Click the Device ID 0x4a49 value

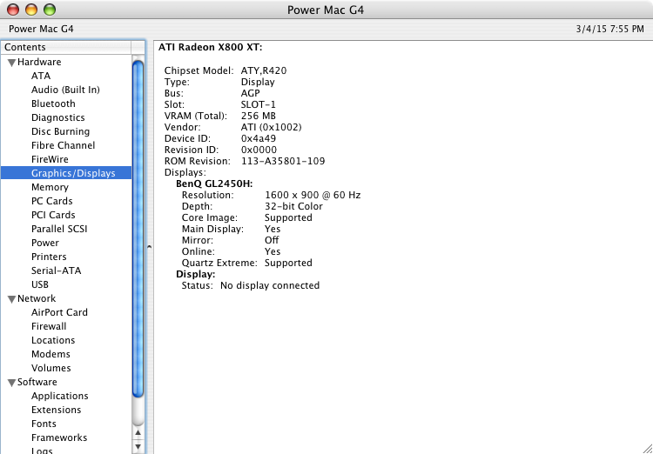(259, 138)
